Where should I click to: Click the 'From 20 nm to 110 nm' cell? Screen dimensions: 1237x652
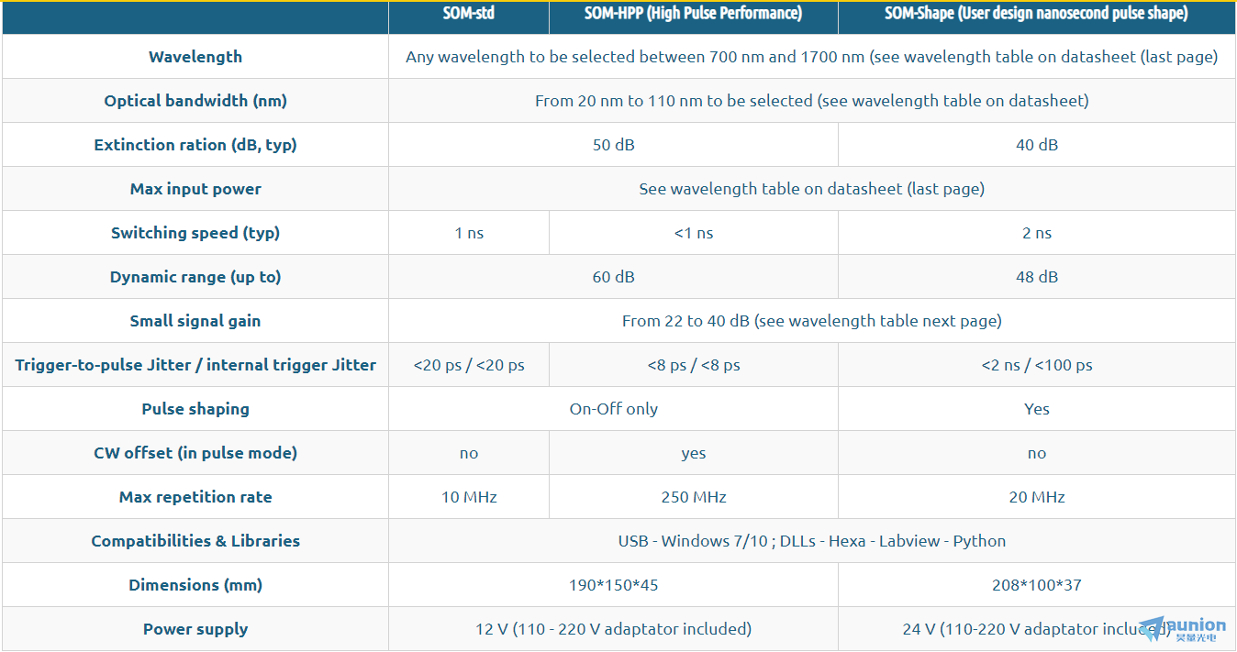pos(812,101)
